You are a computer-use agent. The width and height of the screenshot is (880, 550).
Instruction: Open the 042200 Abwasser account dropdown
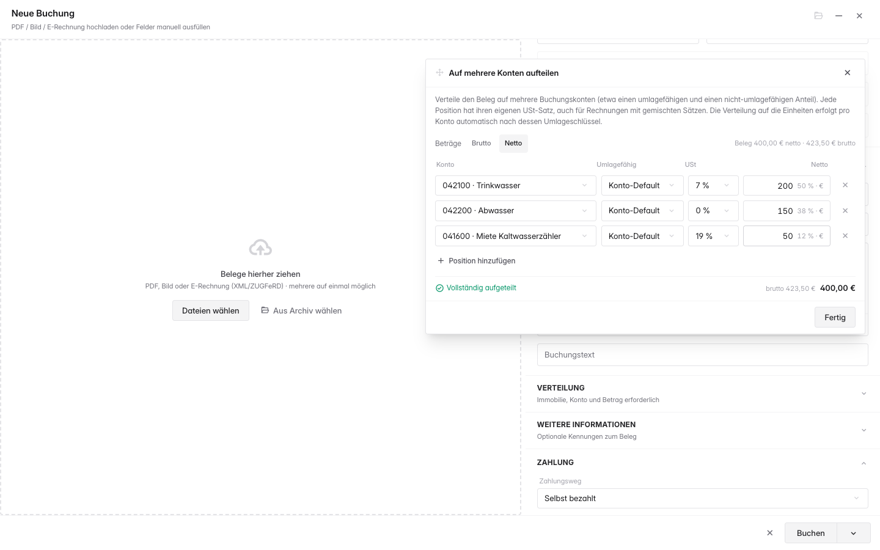[516, 211]
